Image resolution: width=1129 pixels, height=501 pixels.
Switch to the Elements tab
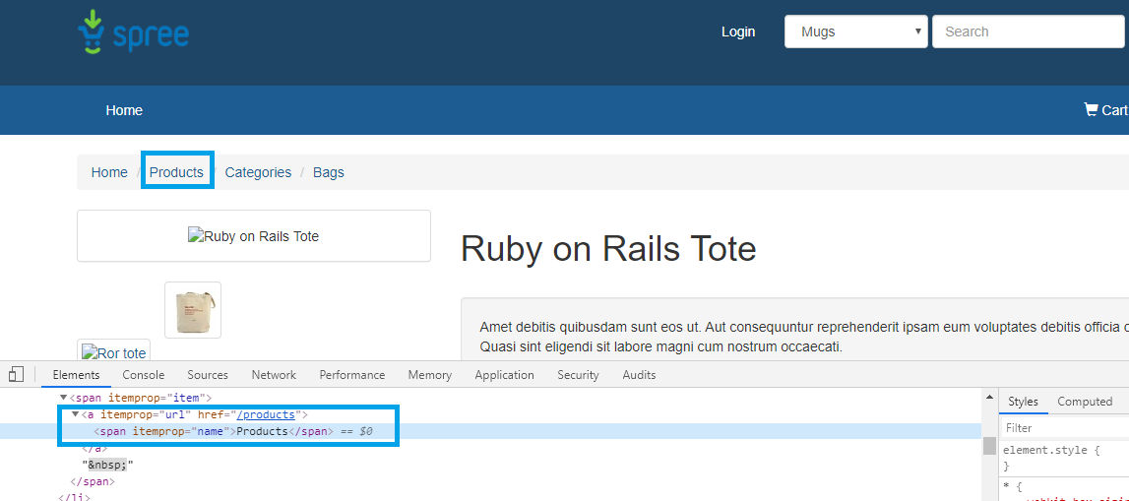pyautogui.click(x=76, y=375)
